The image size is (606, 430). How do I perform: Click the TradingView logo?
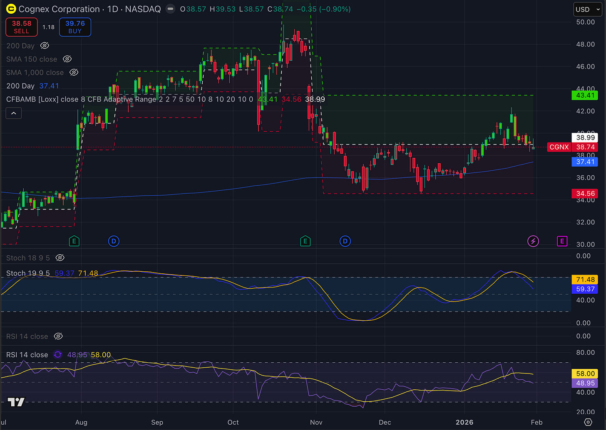point(16,402)
